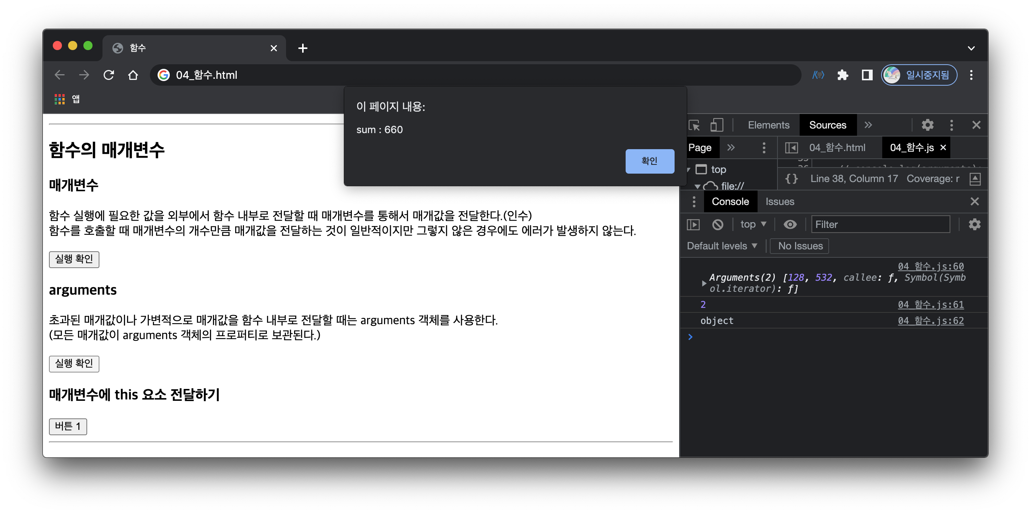Toggle the browser side panel icon
This screenshot has width=1031, height=514.
[x=867, y=75]
